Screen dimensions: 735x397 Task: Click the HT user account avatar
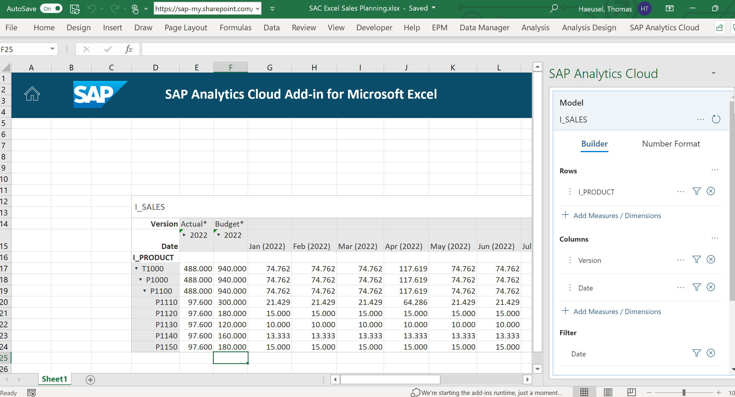pyautogui.click(x=644, y=9)
